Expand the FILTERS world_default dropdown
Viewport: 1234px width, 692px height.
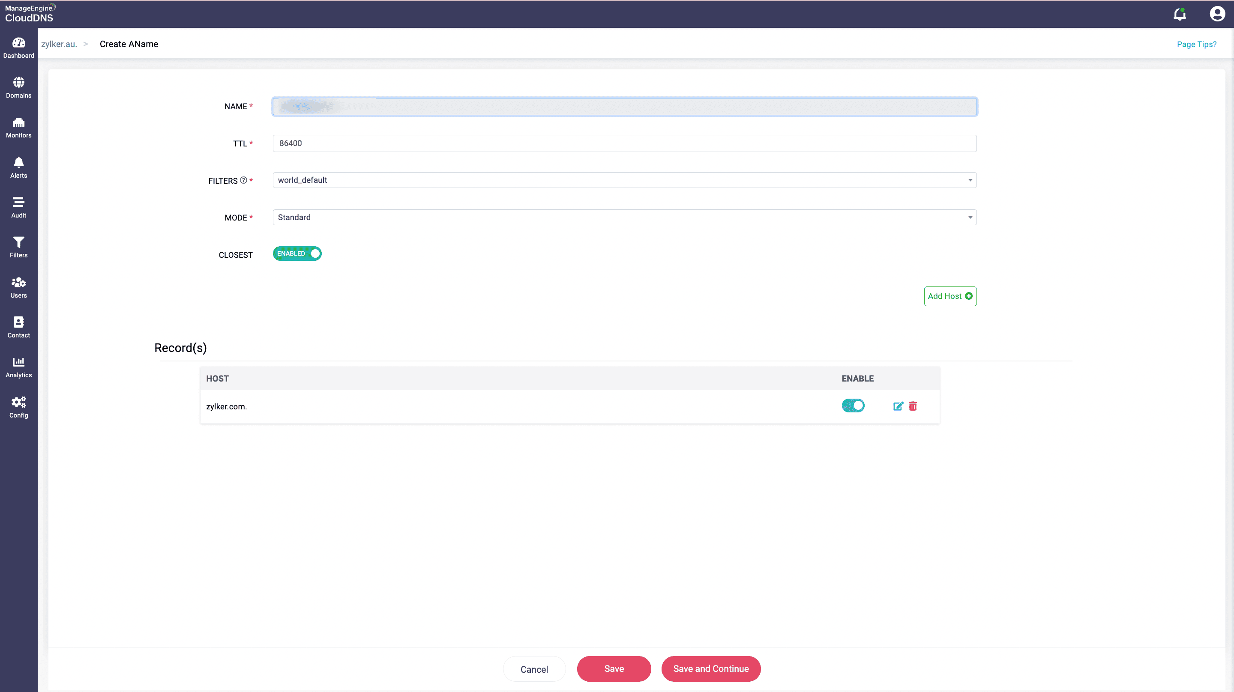(624, 180)
